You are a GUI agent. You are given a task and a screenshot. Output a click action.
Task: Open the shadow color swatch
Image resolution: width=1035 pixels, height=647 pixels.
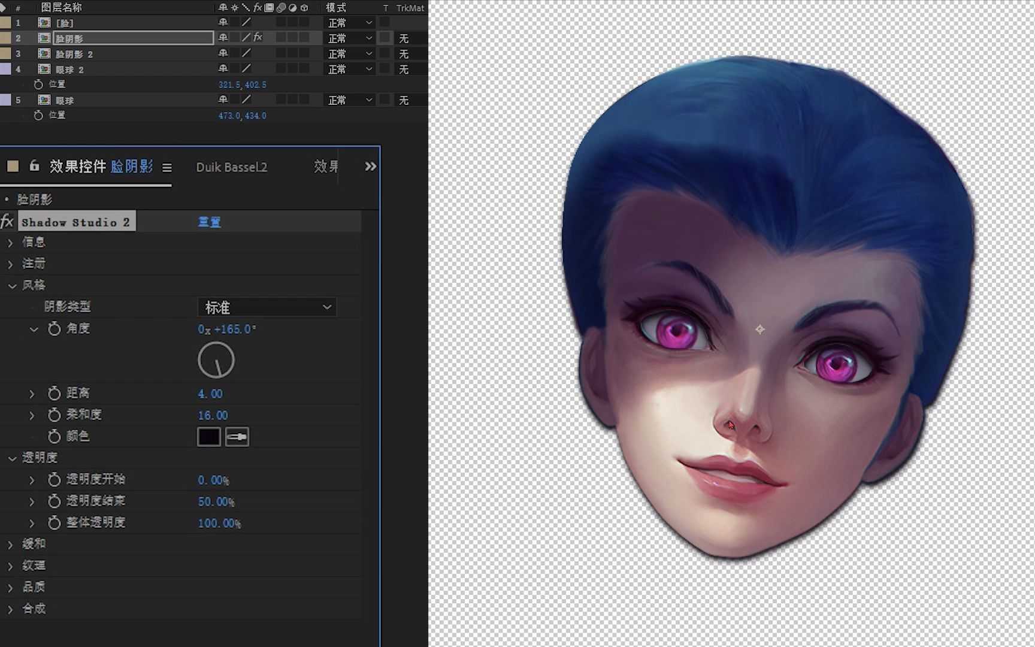tap(209, 437)
